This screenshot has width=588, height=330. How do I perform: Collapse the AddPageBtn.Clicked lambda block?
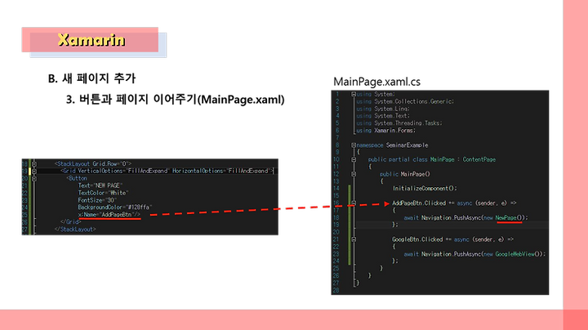coord(354,203)
